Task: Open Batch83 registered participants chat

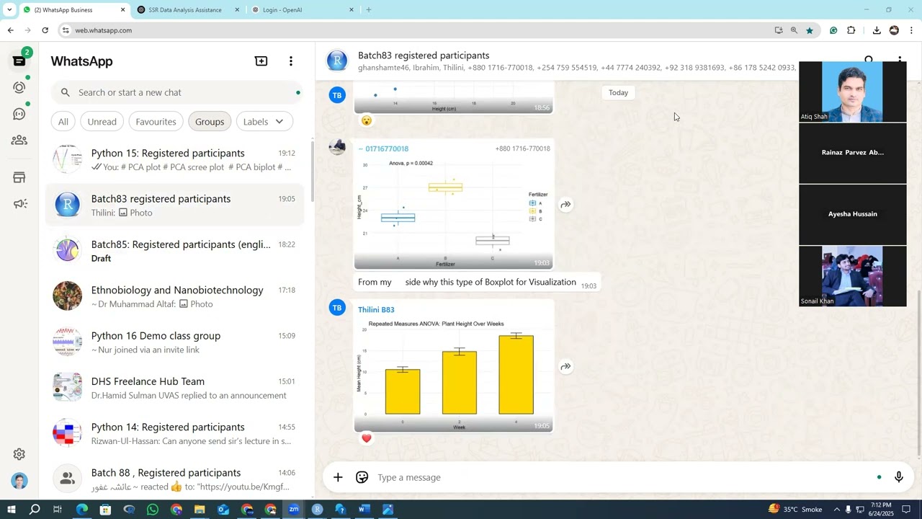Action: [174, 205]
